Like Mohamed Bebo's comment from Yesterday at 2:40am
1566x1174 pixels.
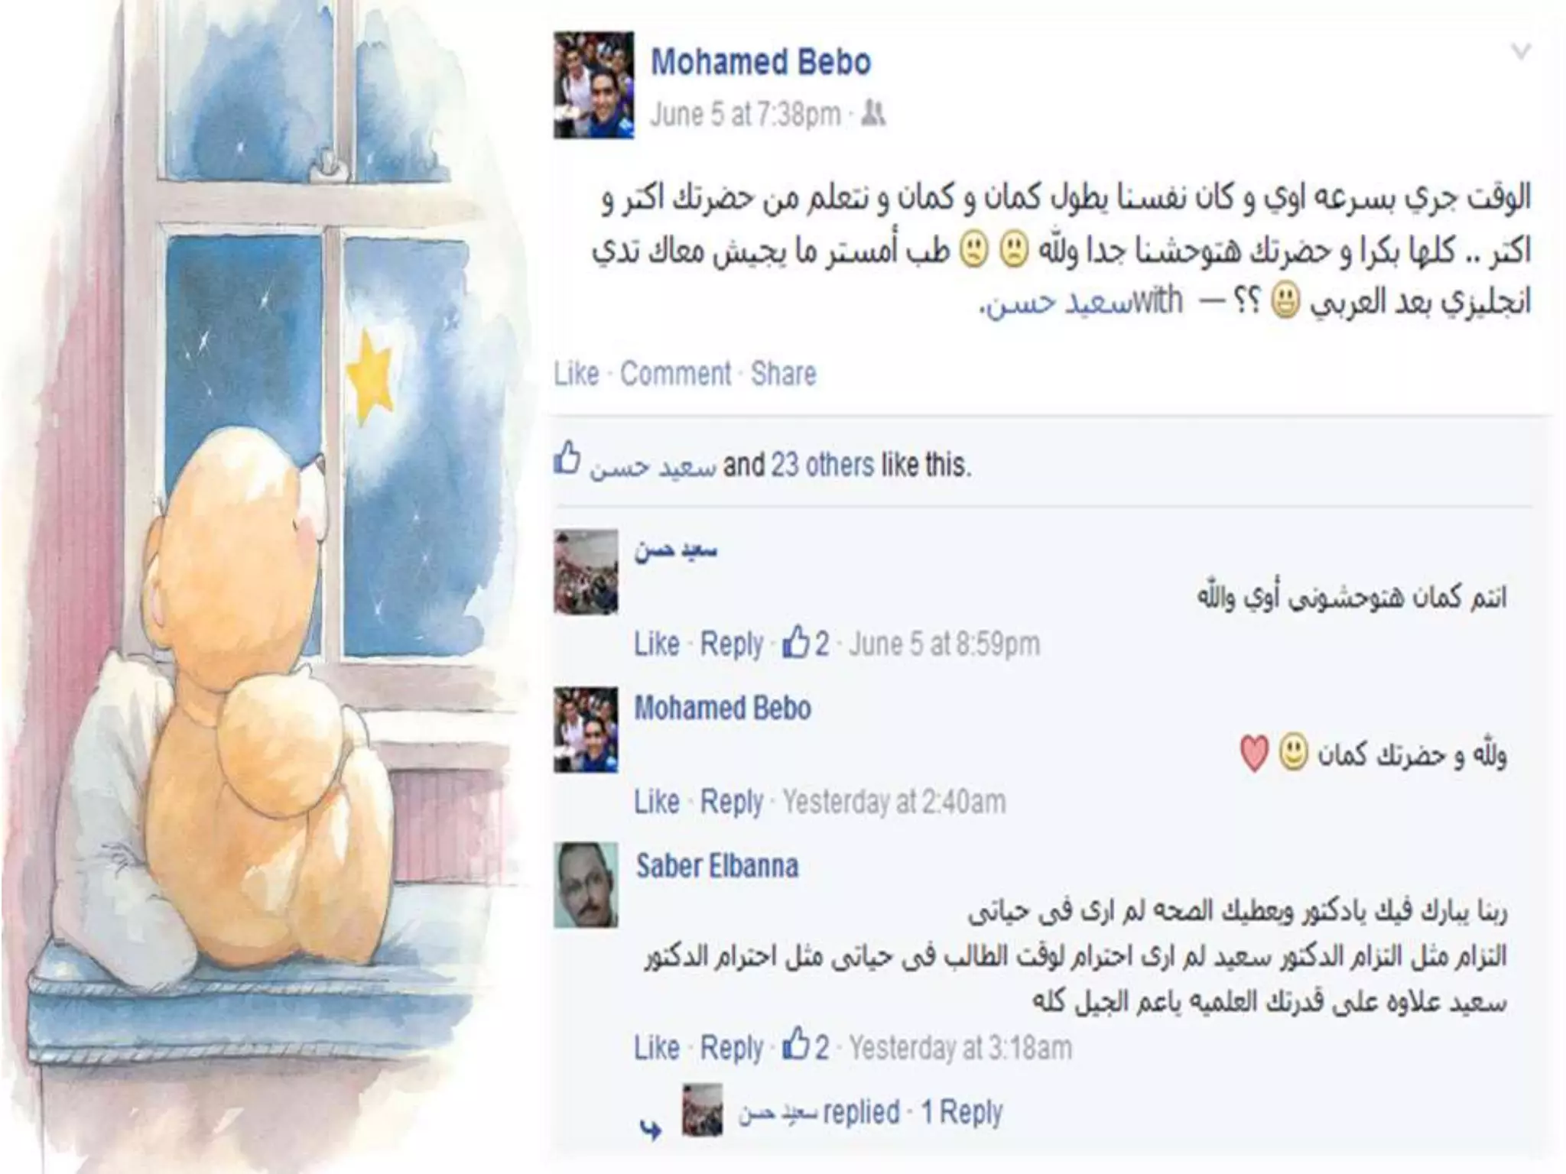click(x=657, y=802)
